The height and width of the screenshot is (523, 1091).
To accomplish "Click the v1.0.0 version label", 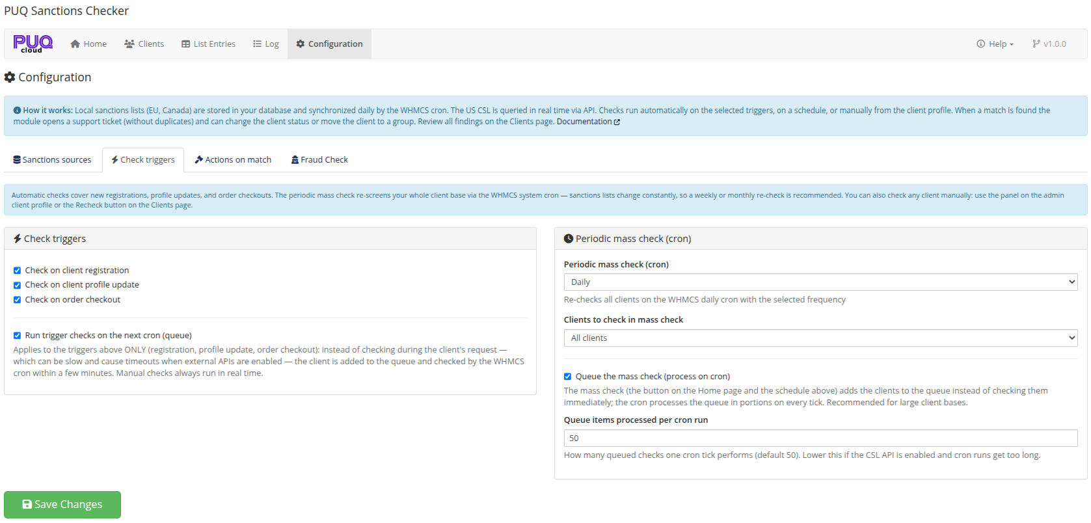I will 1055,44.
